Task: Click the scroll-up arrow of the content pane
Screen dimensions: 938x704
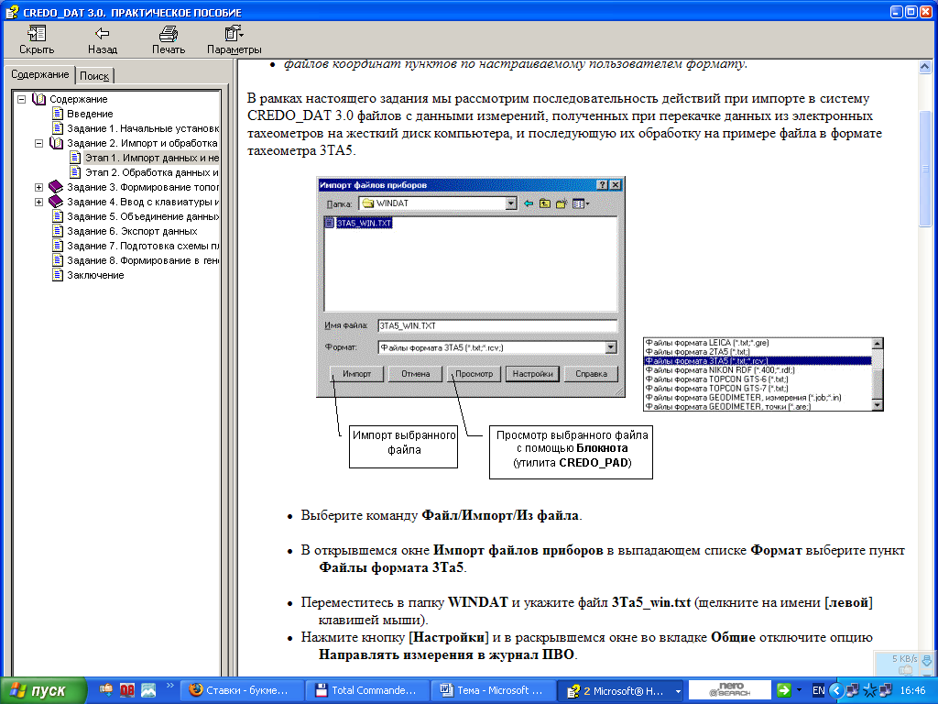Action: [x=925, y=66]
